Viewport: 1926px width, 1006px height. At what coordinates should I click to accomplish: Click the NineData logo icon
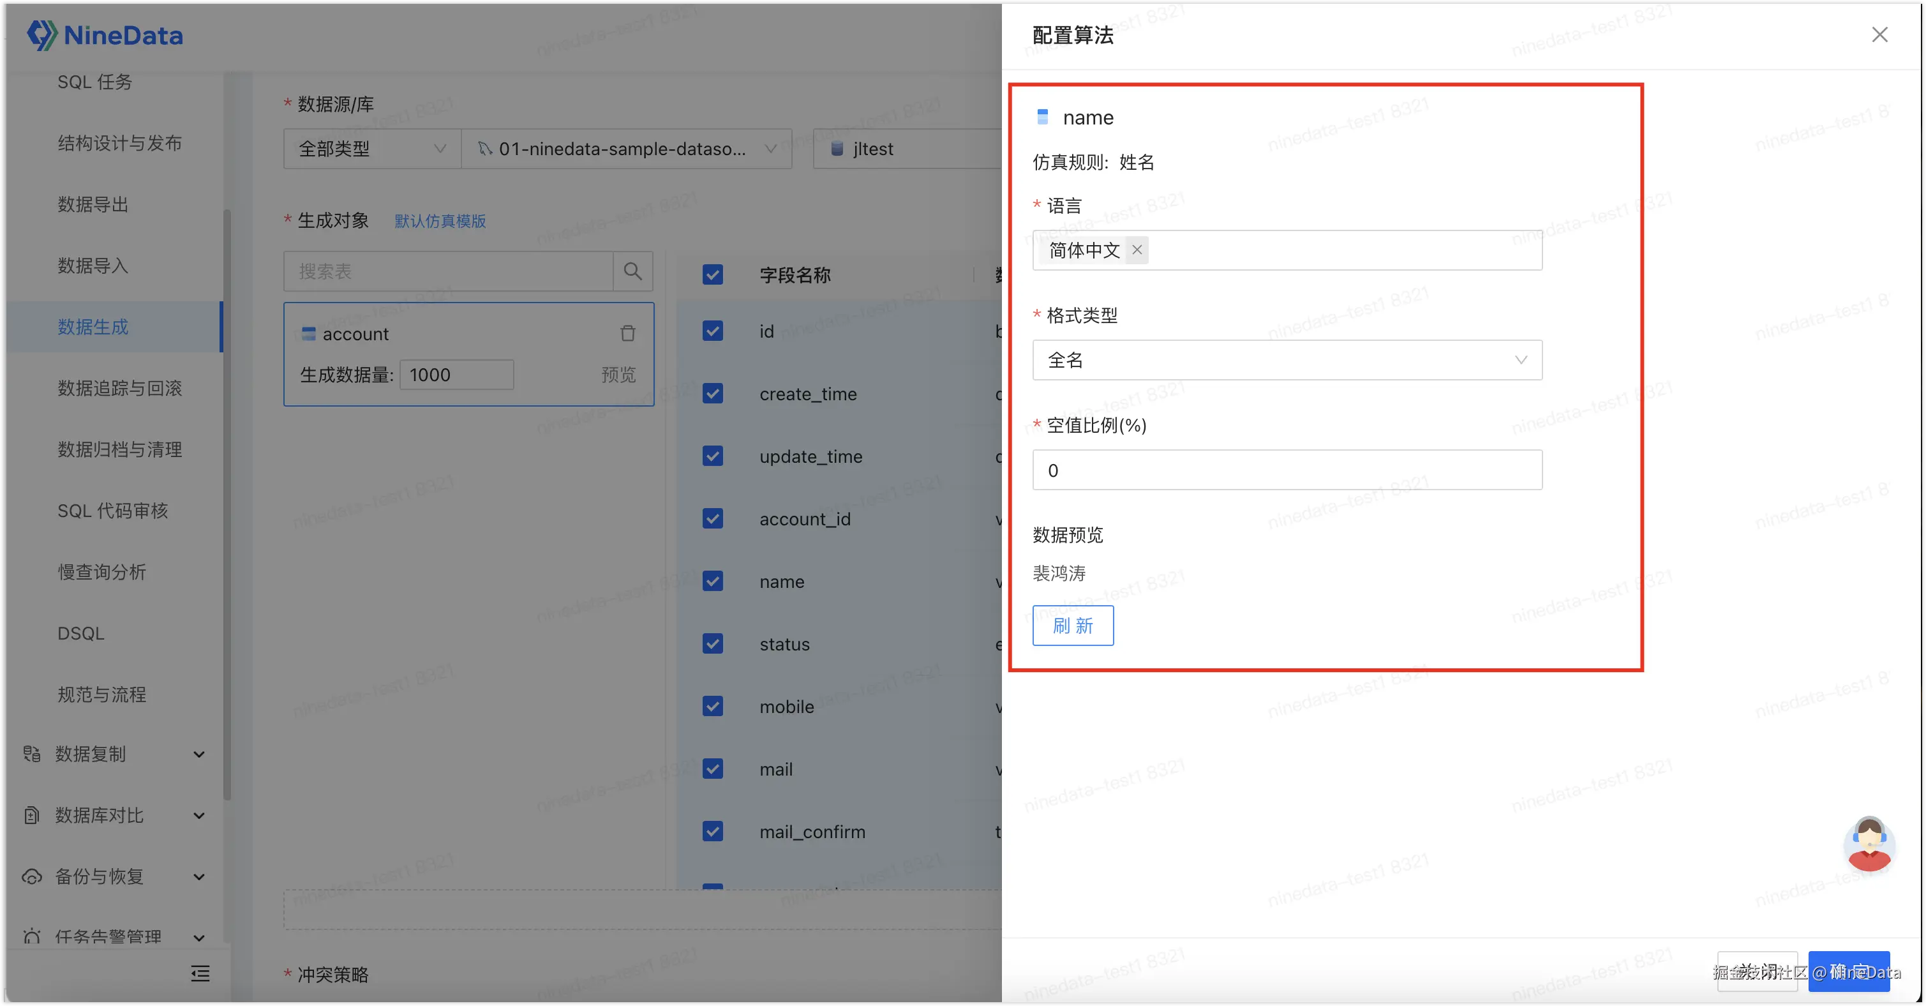[x=42, y=35]
